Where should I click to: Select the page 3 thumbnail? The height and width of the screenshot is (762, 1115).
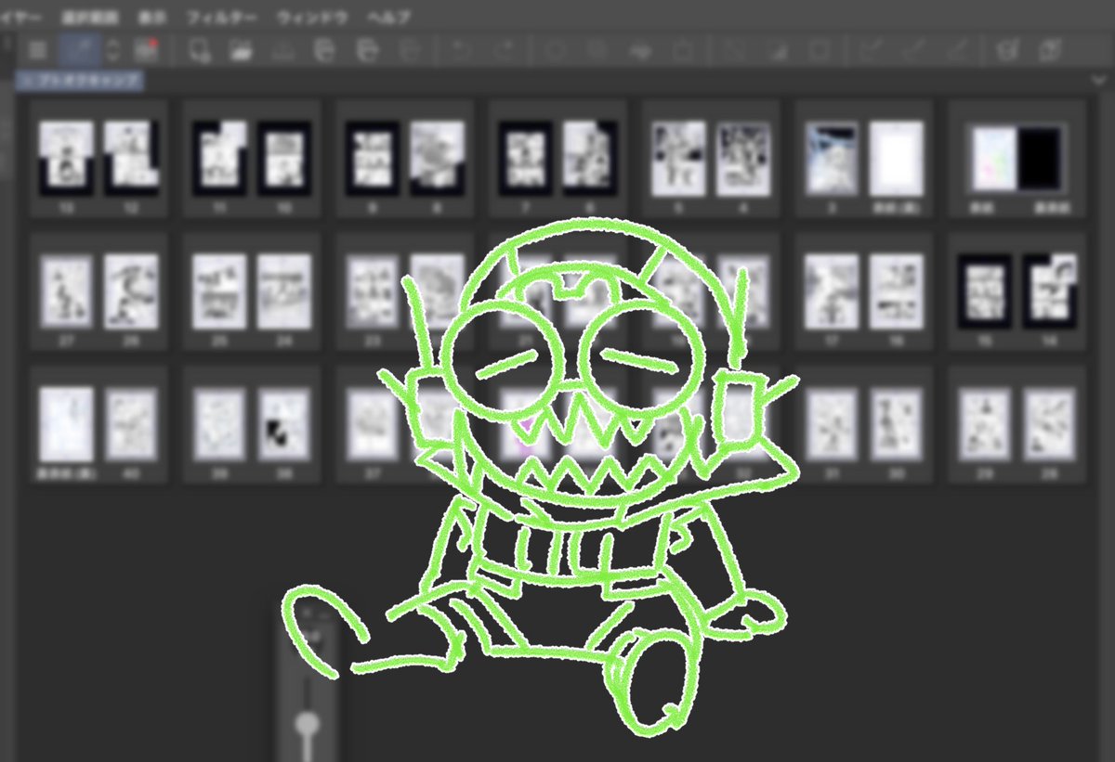833,160
